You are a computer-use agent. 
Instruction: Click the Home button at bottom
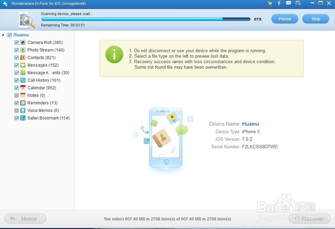(x=25, y=219)
